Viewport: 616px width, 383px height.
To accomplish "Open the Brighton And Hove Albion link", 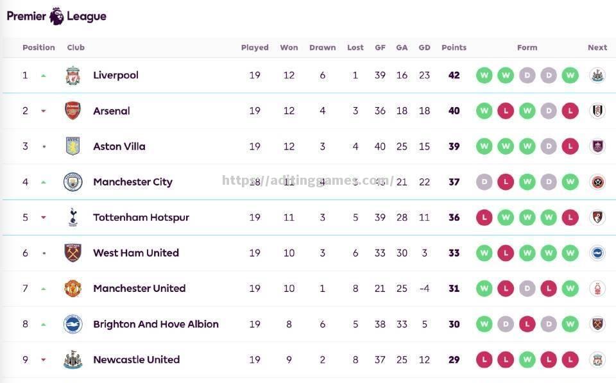I will [x=156, y=324].
